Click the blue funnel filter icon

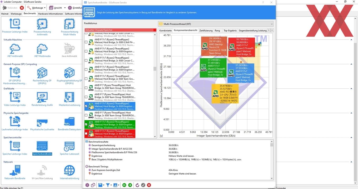coord(108,185)
